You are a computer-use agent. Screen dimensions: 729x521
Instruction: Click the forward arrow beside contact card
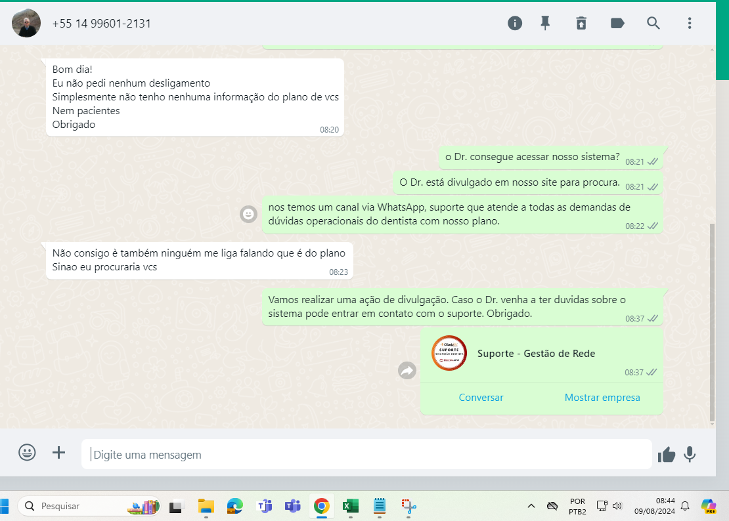407,371
